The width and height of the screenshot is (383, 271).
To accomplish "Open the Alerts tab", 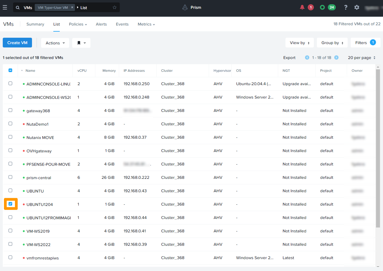I will click(101, 24).
